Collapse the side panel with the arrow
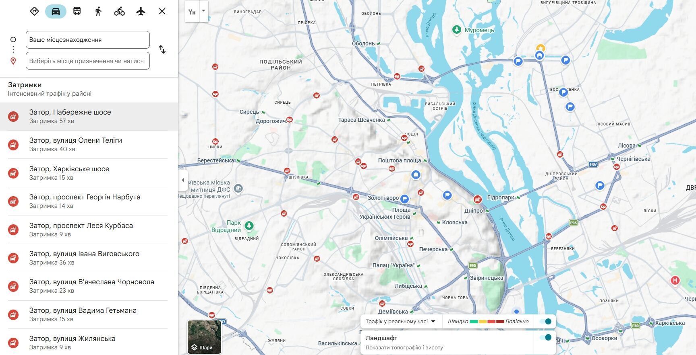Viewport: 696px width, 355px height. [183, 180]
